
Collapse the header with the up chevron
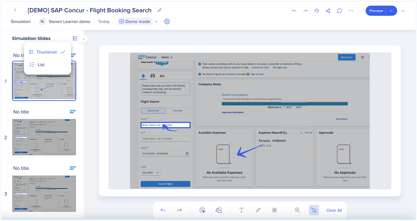pyautogui.click(x=403, y=11)
